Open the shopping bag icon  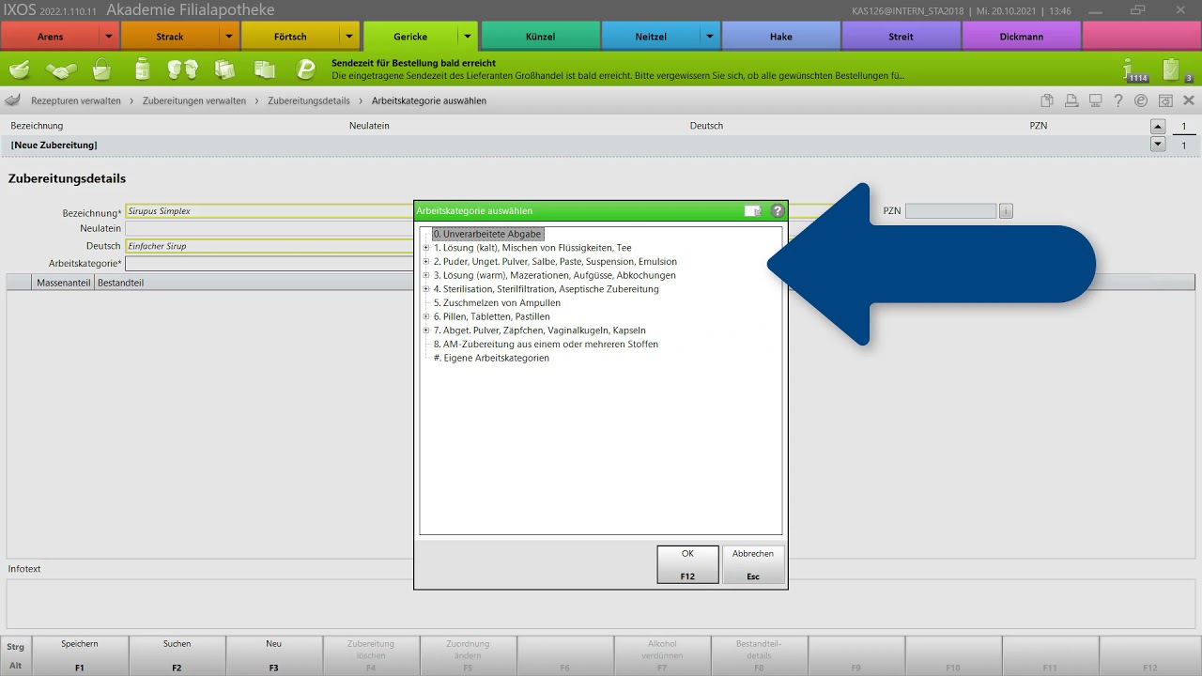pyautogui.click(x=101, y=69)
